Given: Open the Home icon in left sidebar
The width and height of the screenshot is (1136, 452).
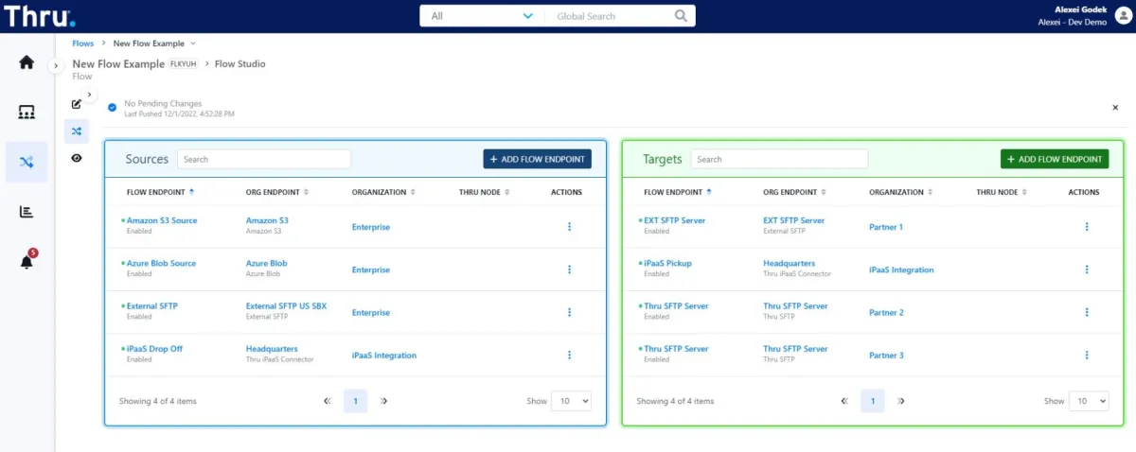Looking at the screenshot, I should coord(27,62).
